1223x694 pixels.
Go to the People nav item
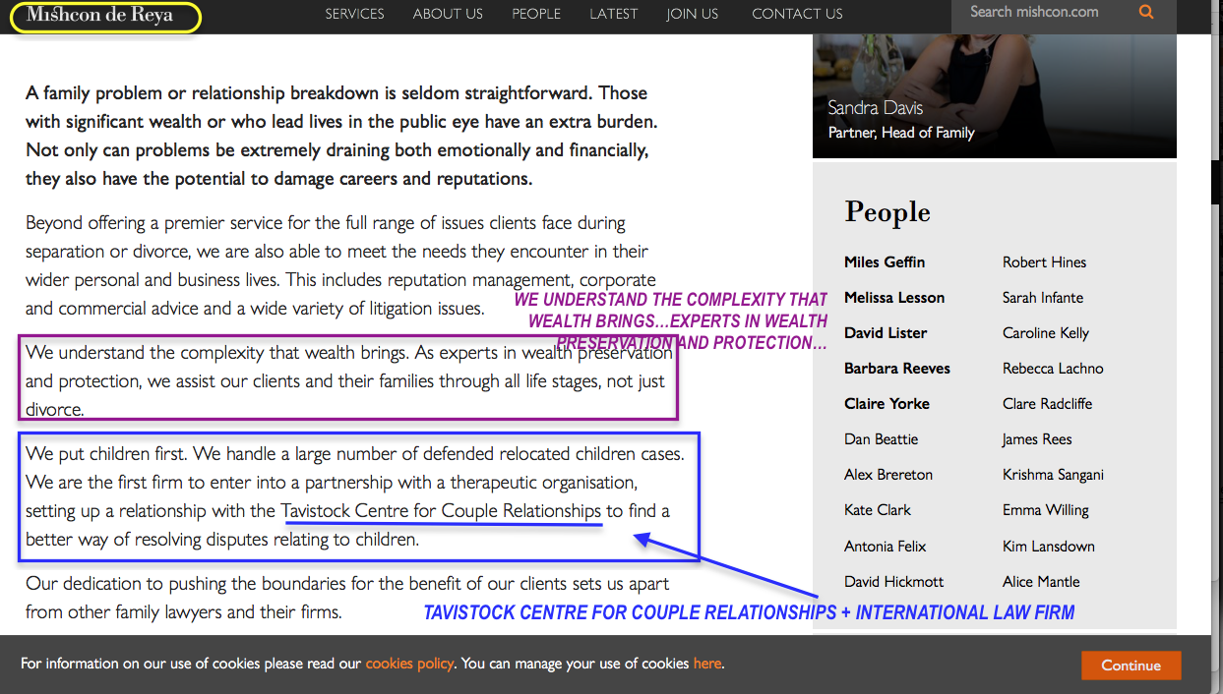(536, 14)
